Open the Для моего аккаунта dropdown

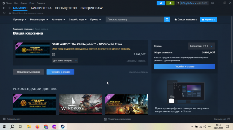coord(65,61)
